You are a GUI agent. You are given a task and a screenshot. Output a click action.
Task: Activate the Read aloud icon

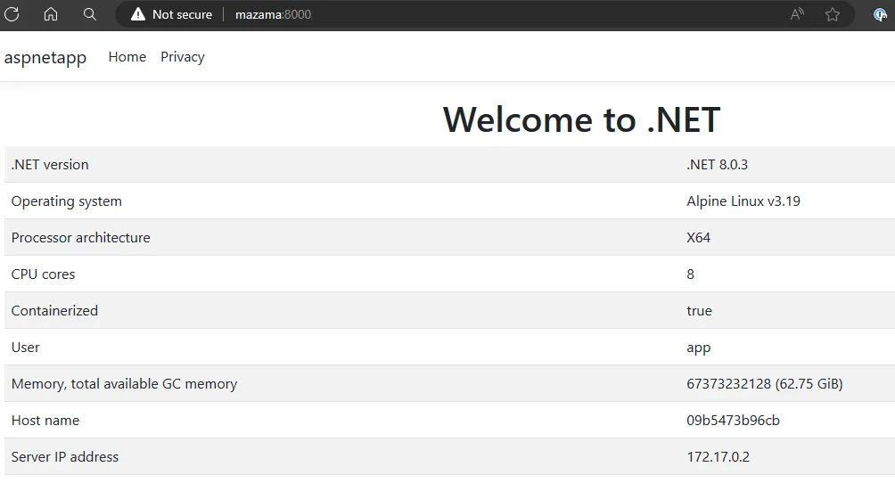pos(798,14)
